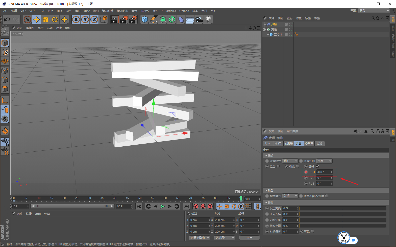
Task: Click Render View clapperboard icon
Action: (x=115, y=19)
